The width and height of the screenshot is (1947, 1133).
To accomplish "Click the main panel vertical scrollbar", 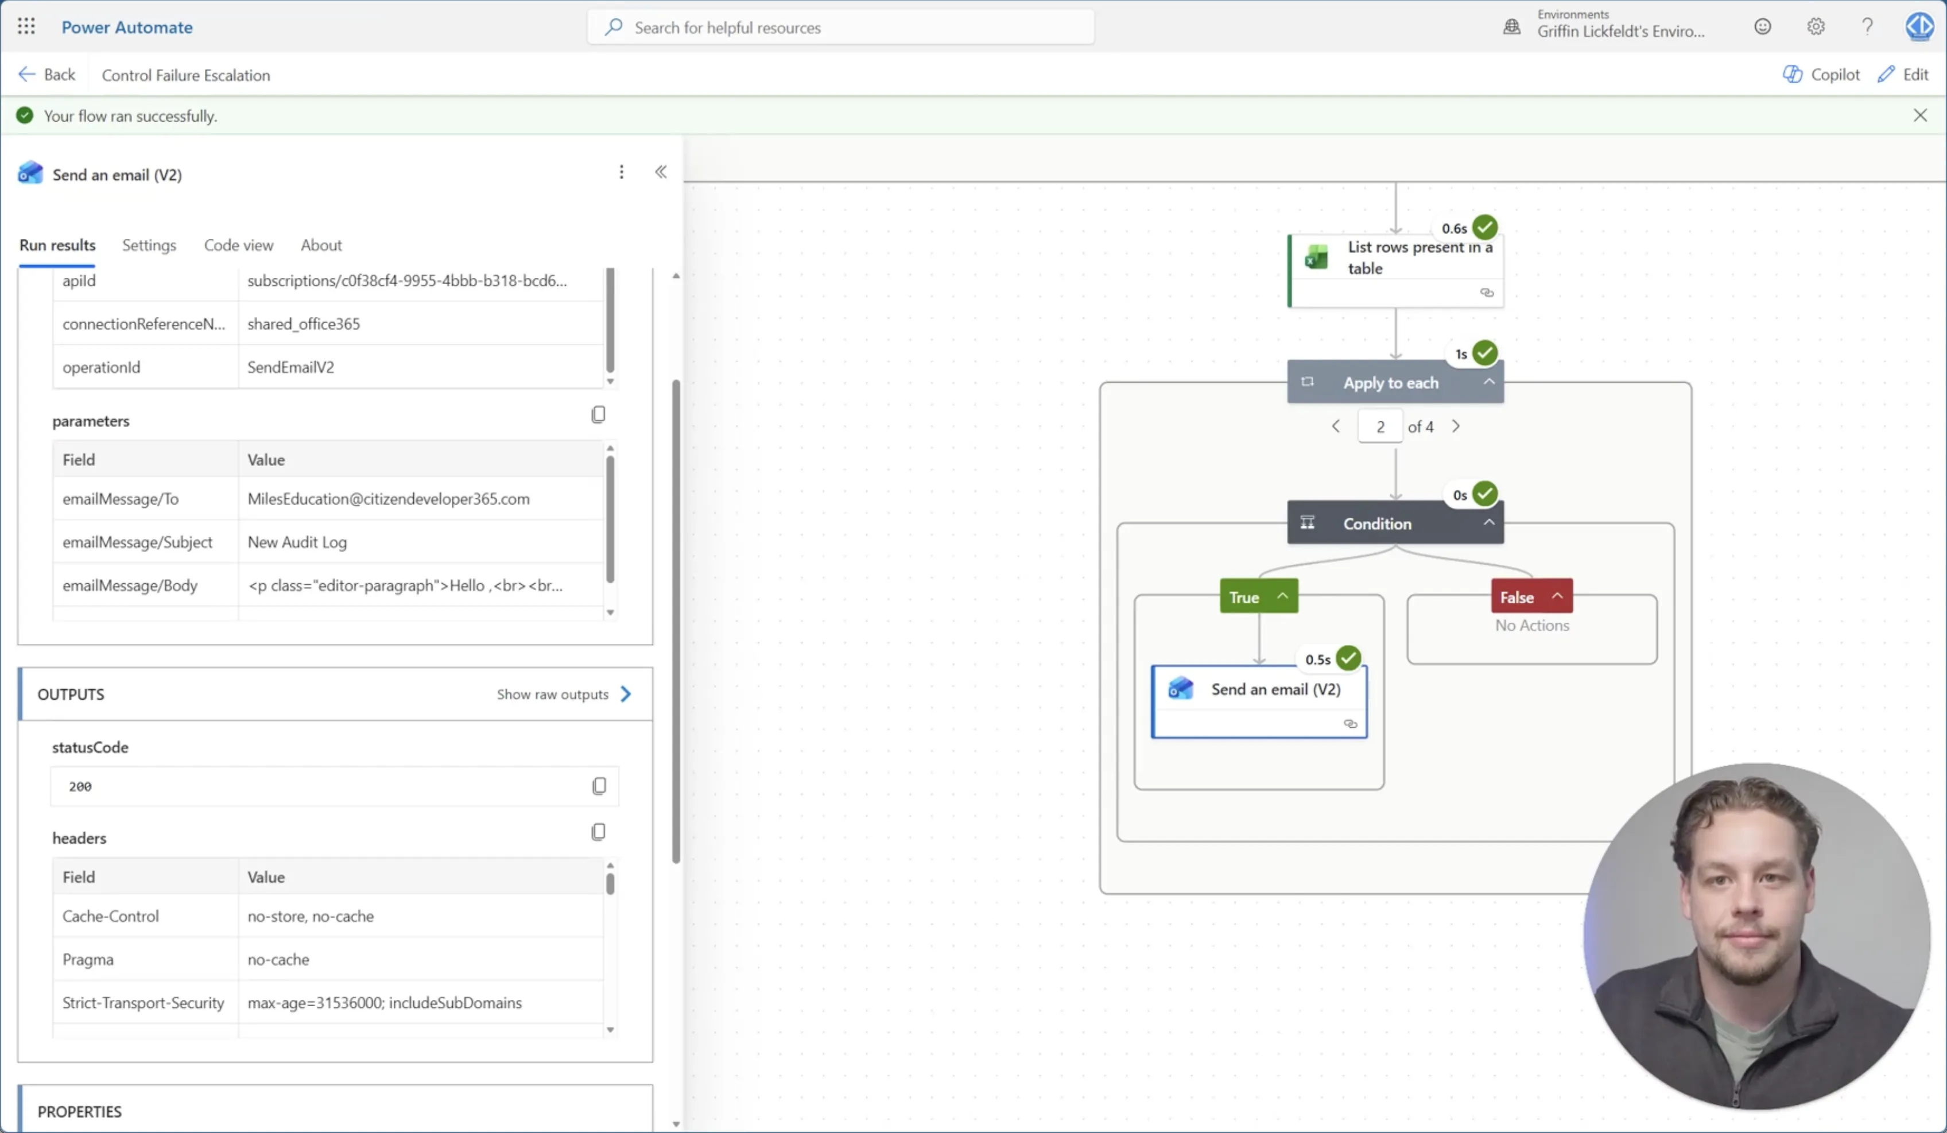I will click(x=676, y=622).
